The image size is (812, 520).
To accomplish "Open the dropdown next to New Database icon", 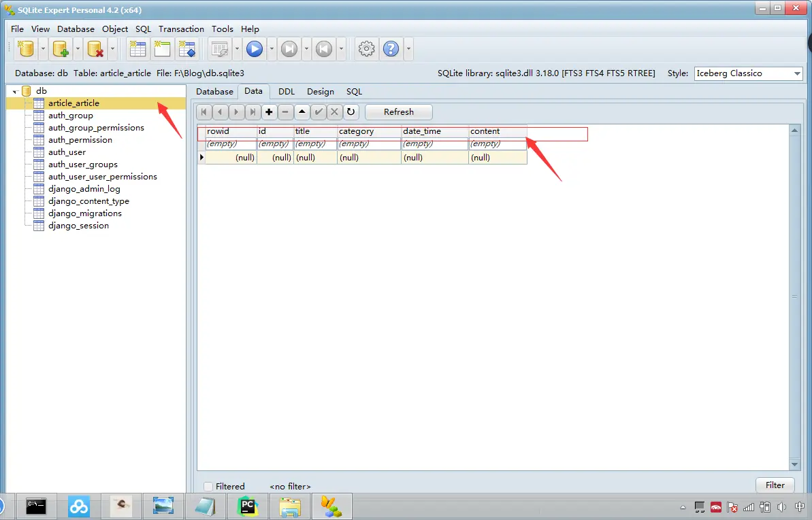I will click(x=42, y=49).
